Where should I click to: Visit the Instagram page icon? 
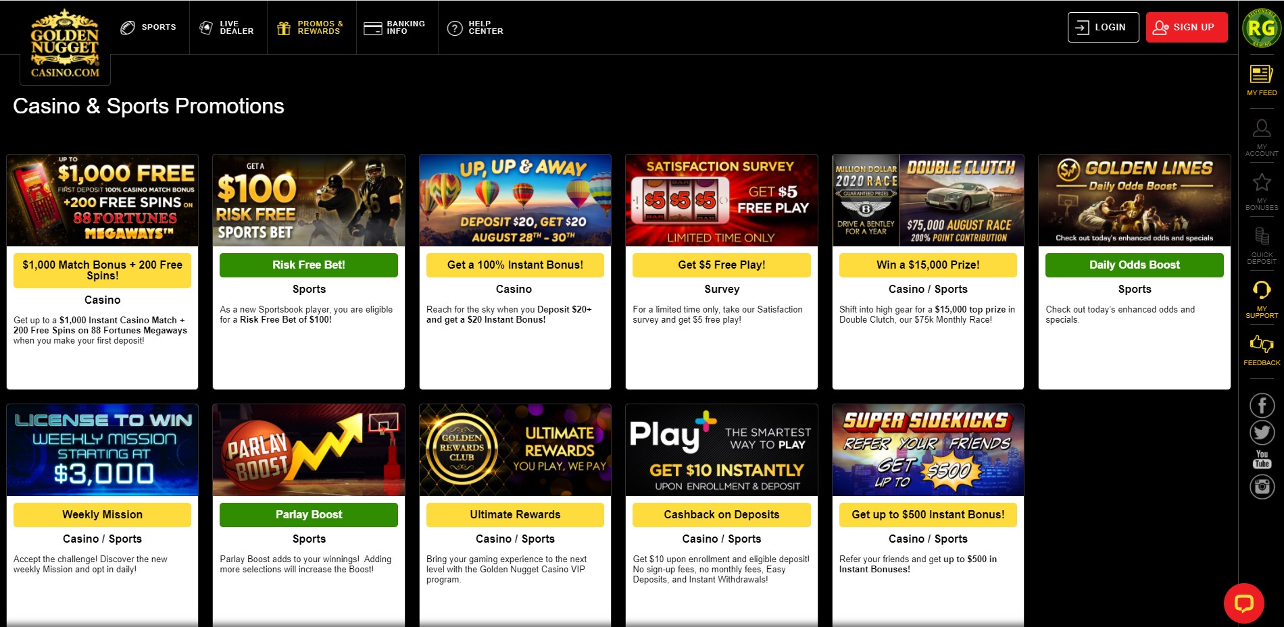1262,486
